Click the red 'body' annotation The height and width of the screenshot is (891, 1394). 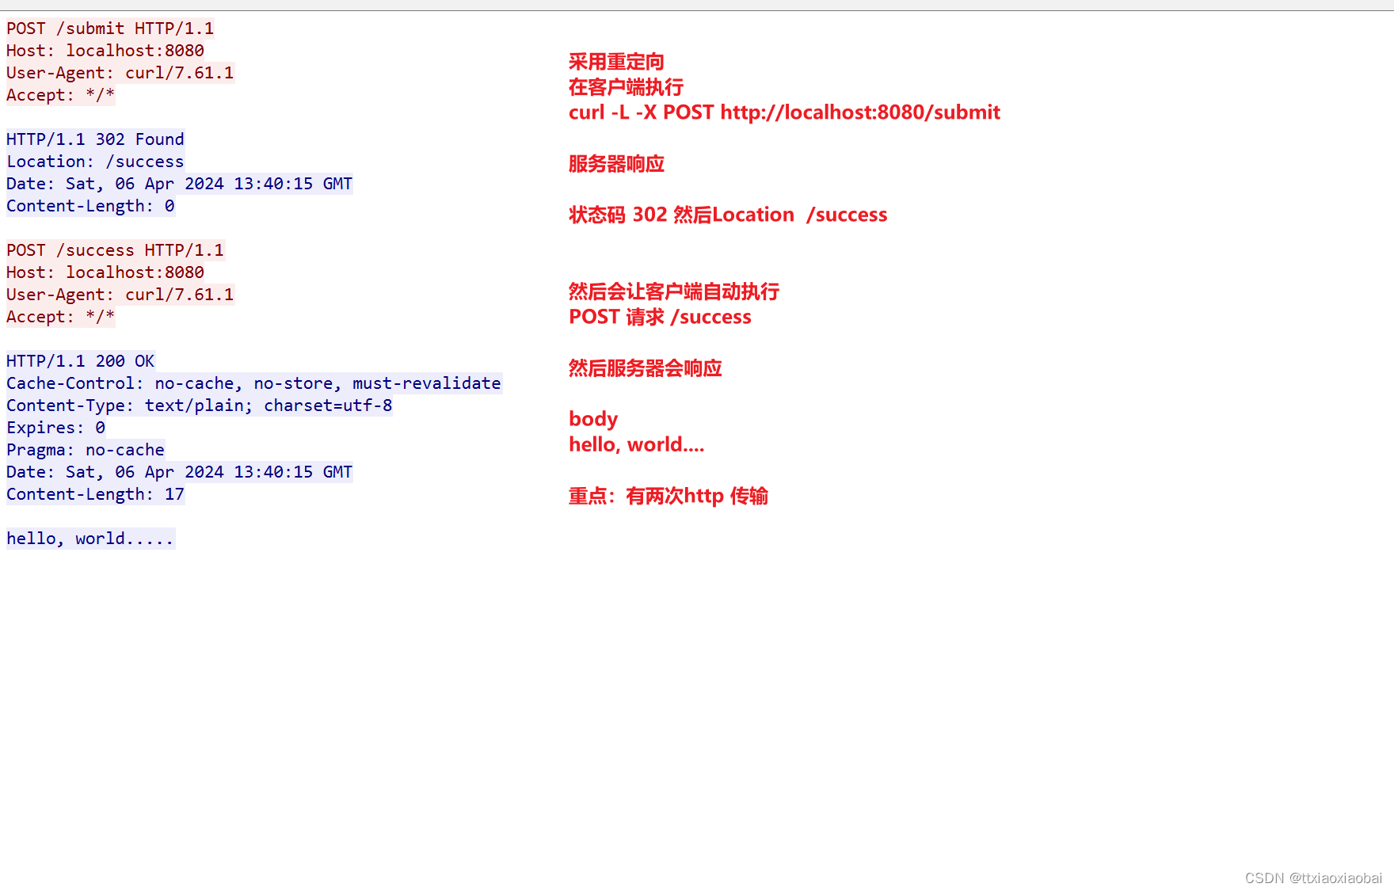coord(593,419)
